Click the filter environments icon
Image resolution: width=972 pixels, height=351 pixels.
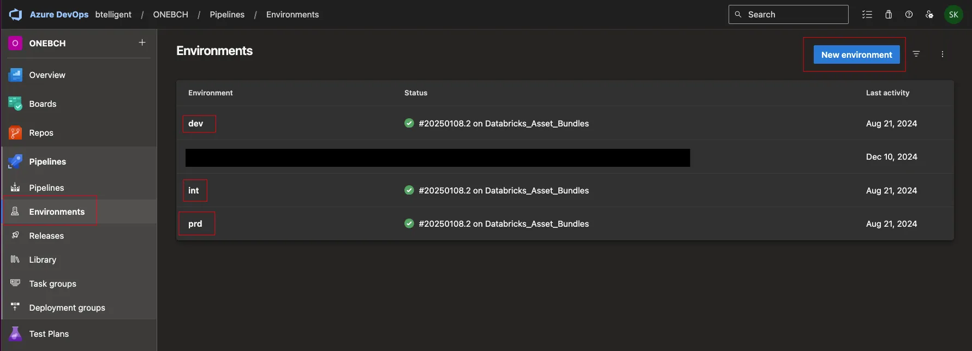(916, 54)
